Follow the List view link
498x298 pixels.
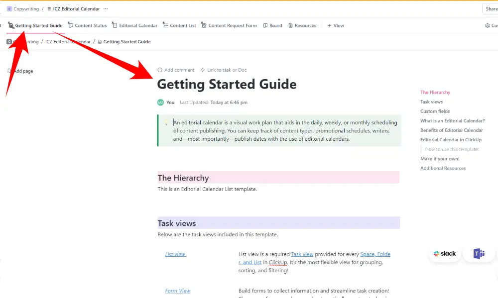click(175, 254)
